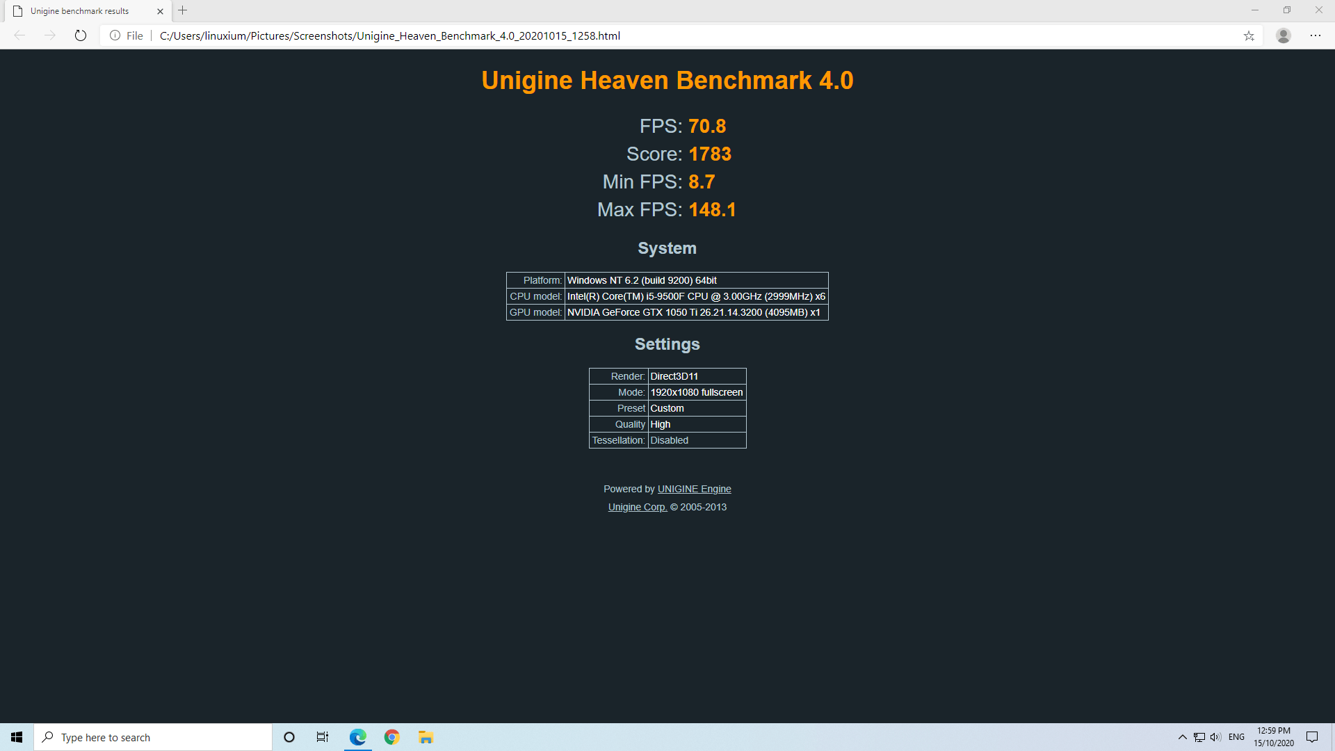This screenshot has width=1335, height=751.
Task: Click the Score value 1783
Action: pyautogui.click(x=710, y=154)
